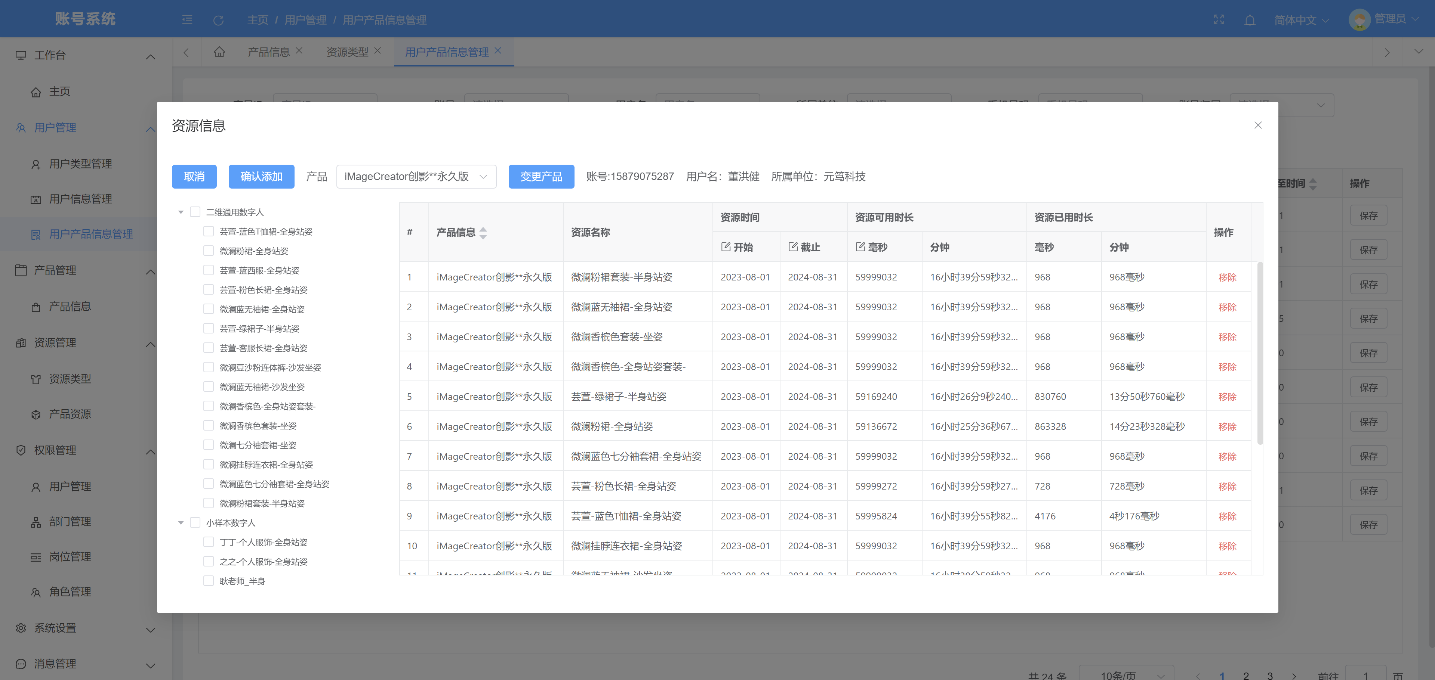The image size is (1435, 680).
Task: Check 芸萱-蓝色T恤裙-全身站姿 checkbox
Action: 208,231
